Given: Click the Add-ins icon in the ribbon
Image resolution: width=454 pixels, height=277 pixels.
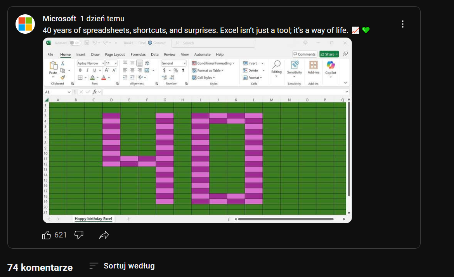Looking at the screenshot, I should [x=314, y=67].
